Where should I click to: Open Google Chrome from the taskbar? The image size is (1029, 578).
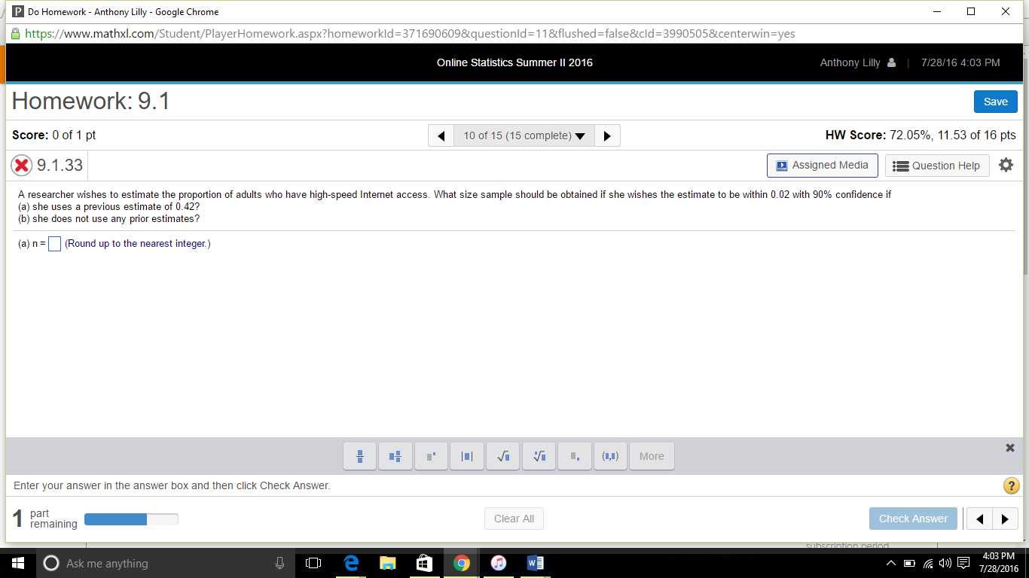point(462,562)
